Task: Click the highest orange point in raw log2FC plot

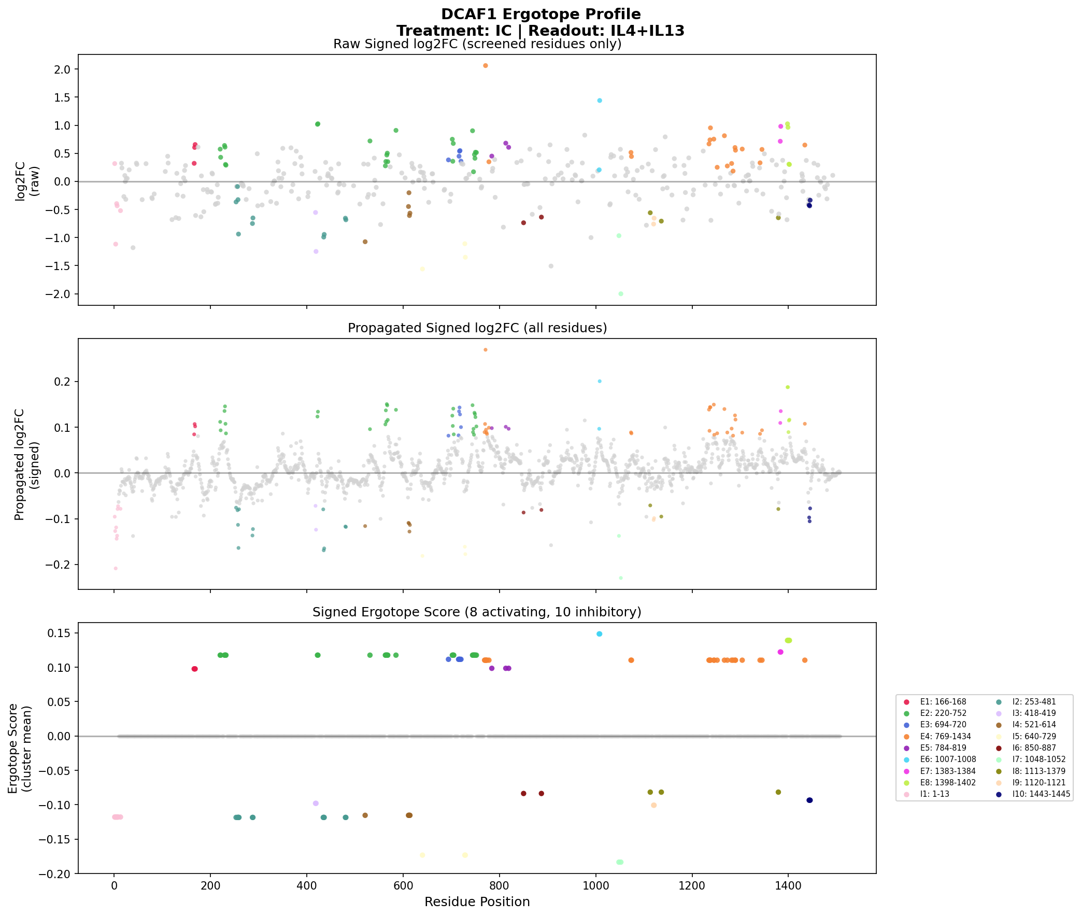Action: tap(485, 66)
